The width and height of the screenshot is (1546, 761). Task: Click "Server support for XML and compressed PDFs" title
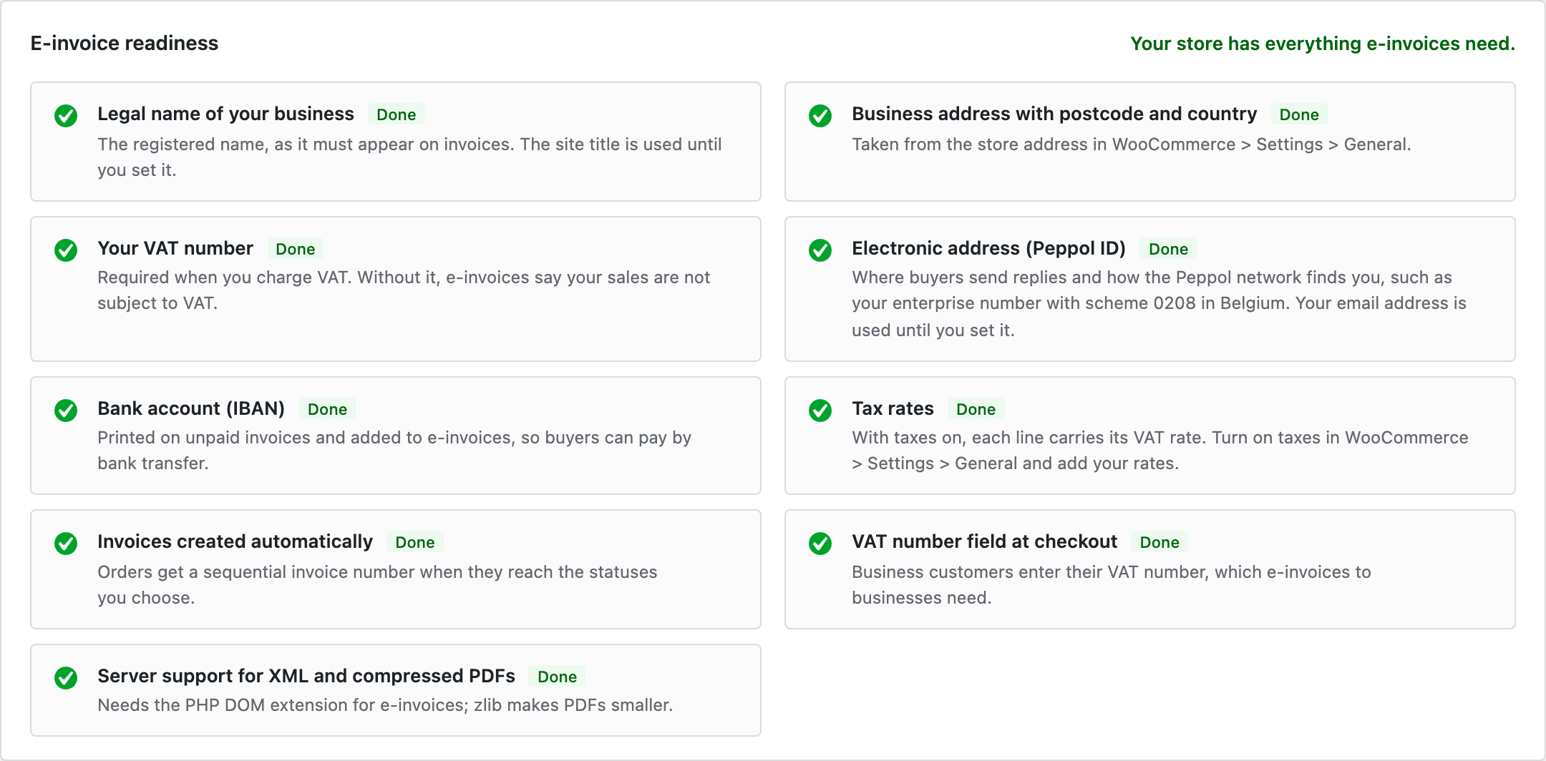306,676
